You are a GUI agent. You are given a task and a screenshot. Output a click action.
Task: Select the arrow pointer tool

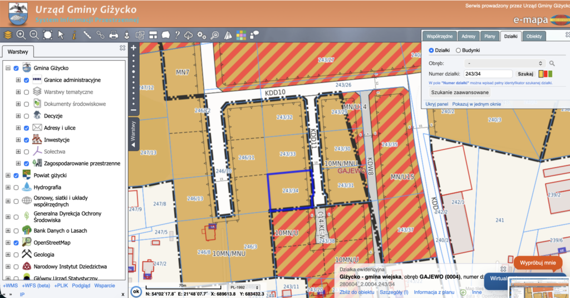61,35
